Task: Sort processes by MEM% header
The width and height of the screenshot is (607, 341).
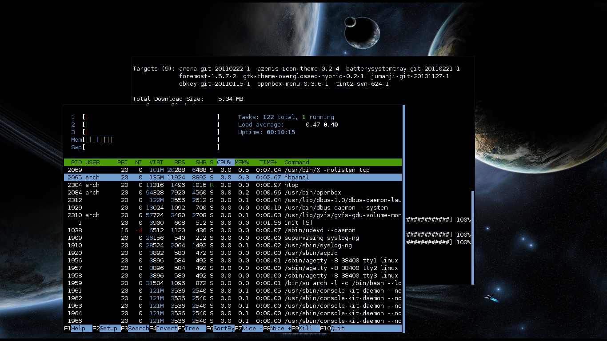Action: pos(242,163)
